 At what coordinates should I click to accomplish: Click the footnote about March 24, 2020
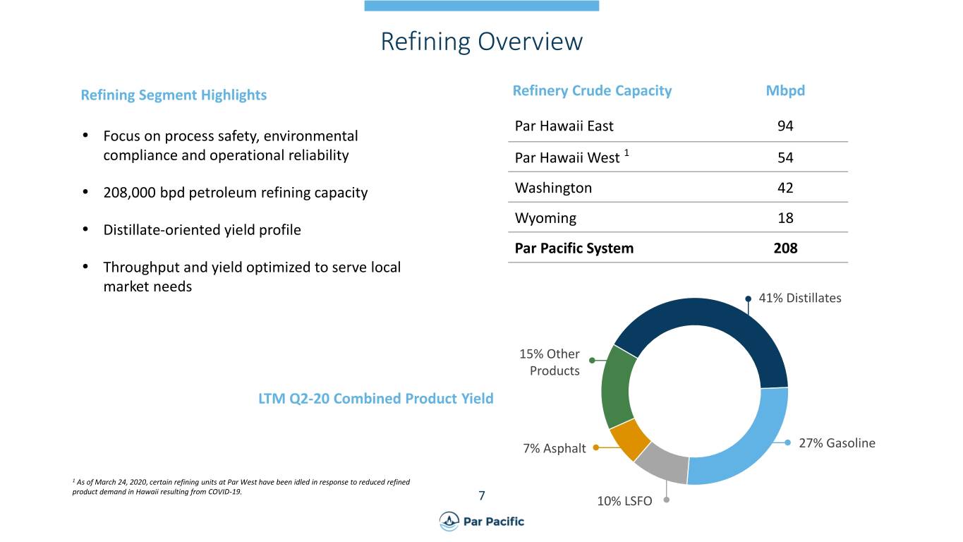coord(241,487)
